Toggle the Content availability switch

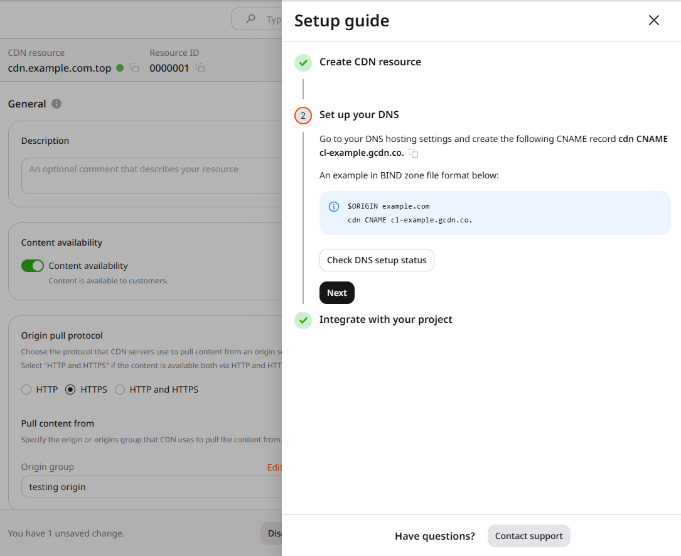[x=33, y=266]
